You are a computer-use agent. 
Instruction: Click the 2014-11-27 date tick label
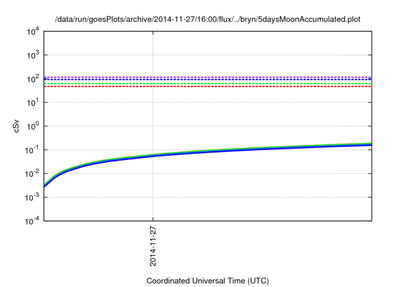point(153,246)
